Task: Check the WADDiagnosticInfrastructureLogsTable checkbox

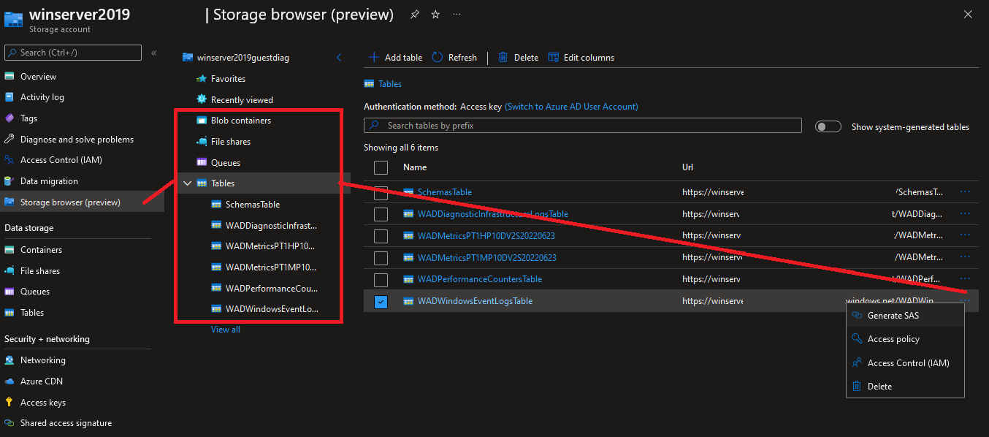Action: click(x=381, y=214)
